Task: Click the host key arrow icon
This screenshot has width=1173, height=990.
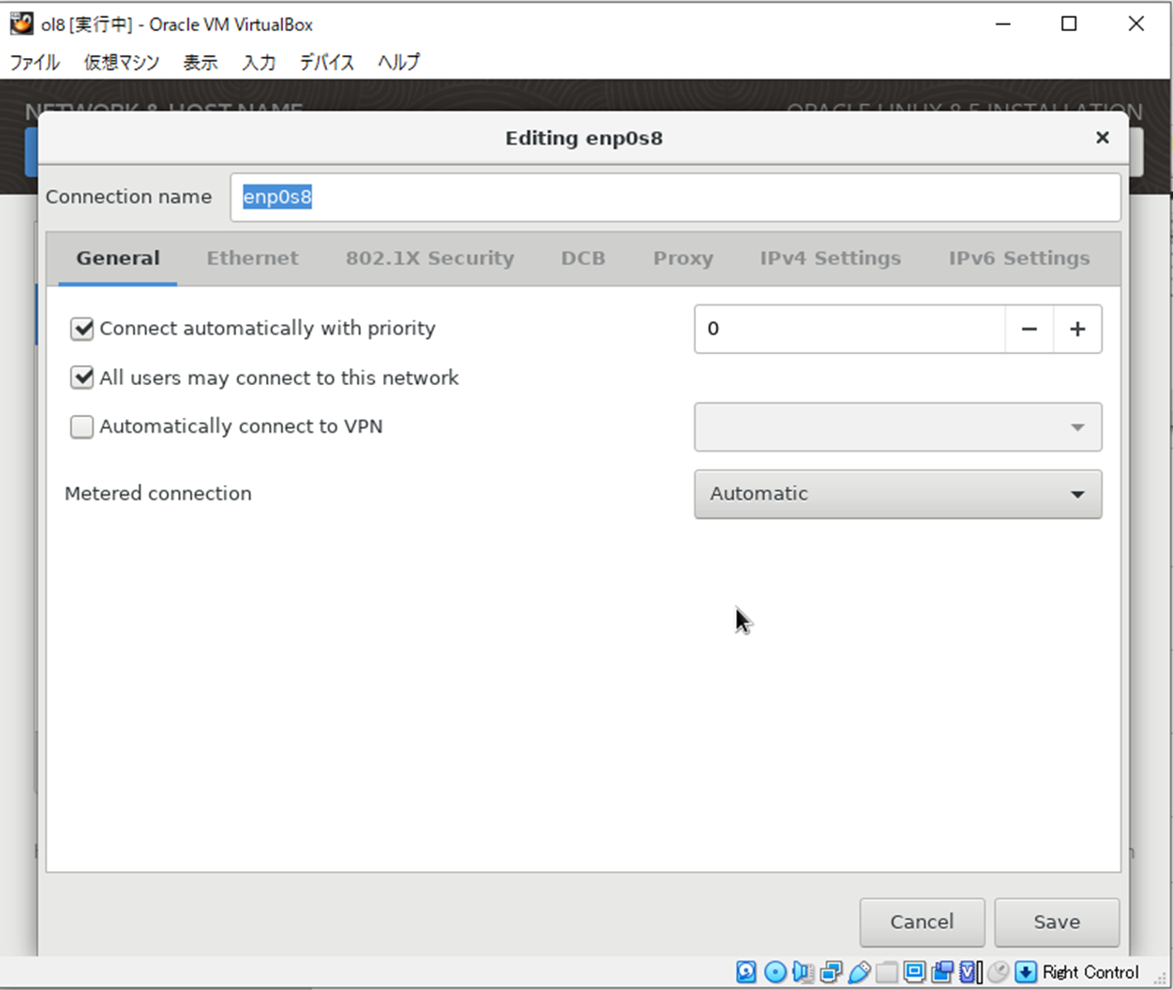Action: coord(1026,972)
